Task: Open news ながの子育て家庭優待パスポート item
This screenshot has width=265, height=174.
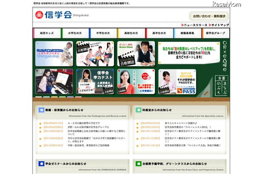Action: point(96,140)
